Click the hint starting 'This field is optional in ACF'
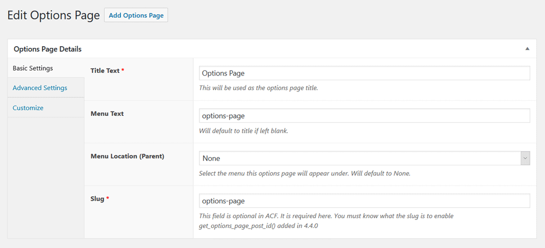This screenshot has width=545, height=248. [326, 221]
